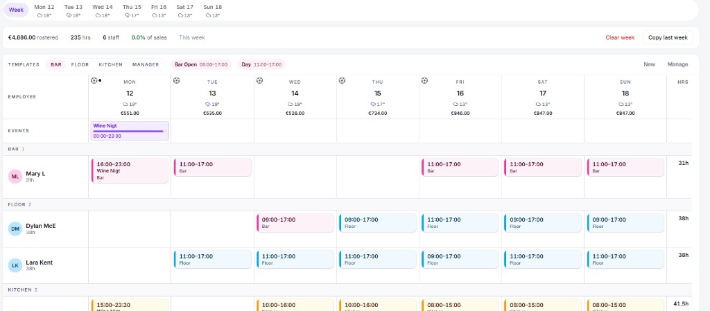Click Thursday's €734.00 cost
This screenshot has height=311, width=710.
[x=378, y=114]
